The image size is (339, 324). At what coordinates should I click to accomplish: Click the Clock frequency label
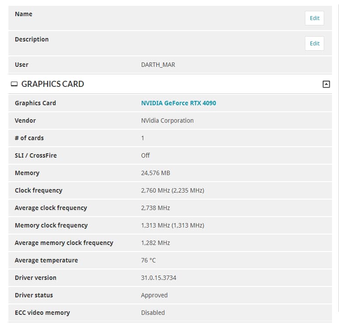click(38, 190)
